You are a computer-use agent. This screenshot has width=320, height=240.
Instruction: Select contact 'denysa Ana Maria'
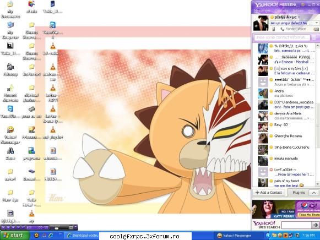click(286, 116)
